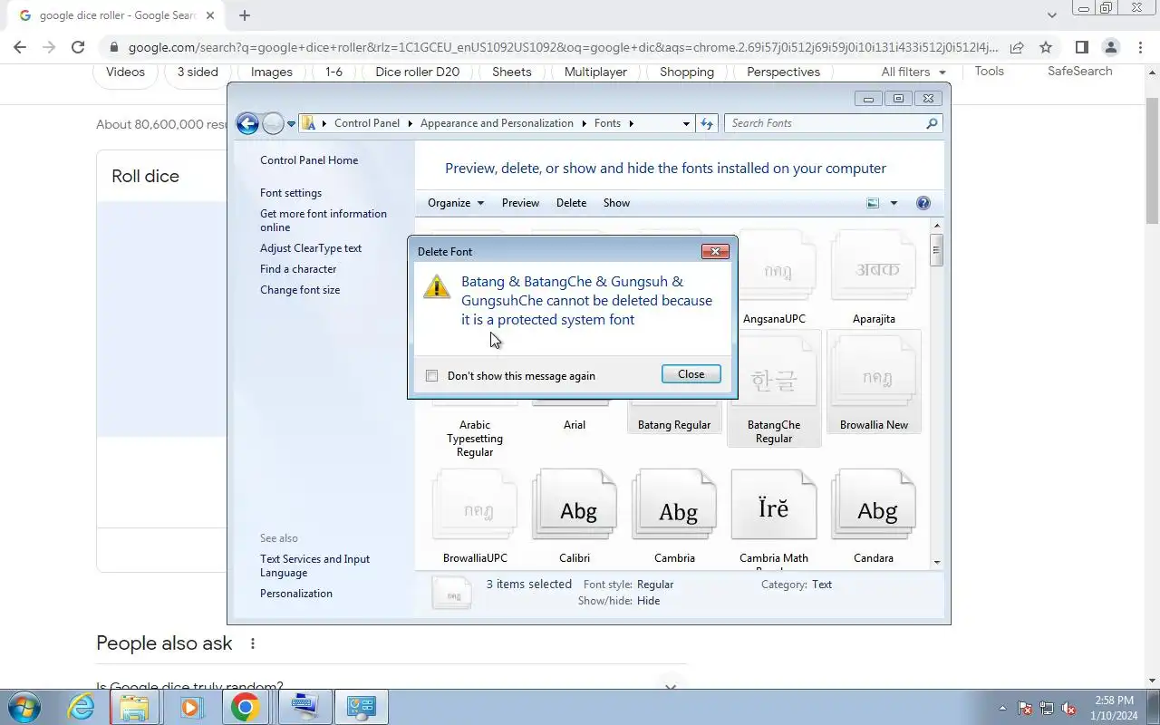
Task: Open Font settings link
Action: pos(291,193)
